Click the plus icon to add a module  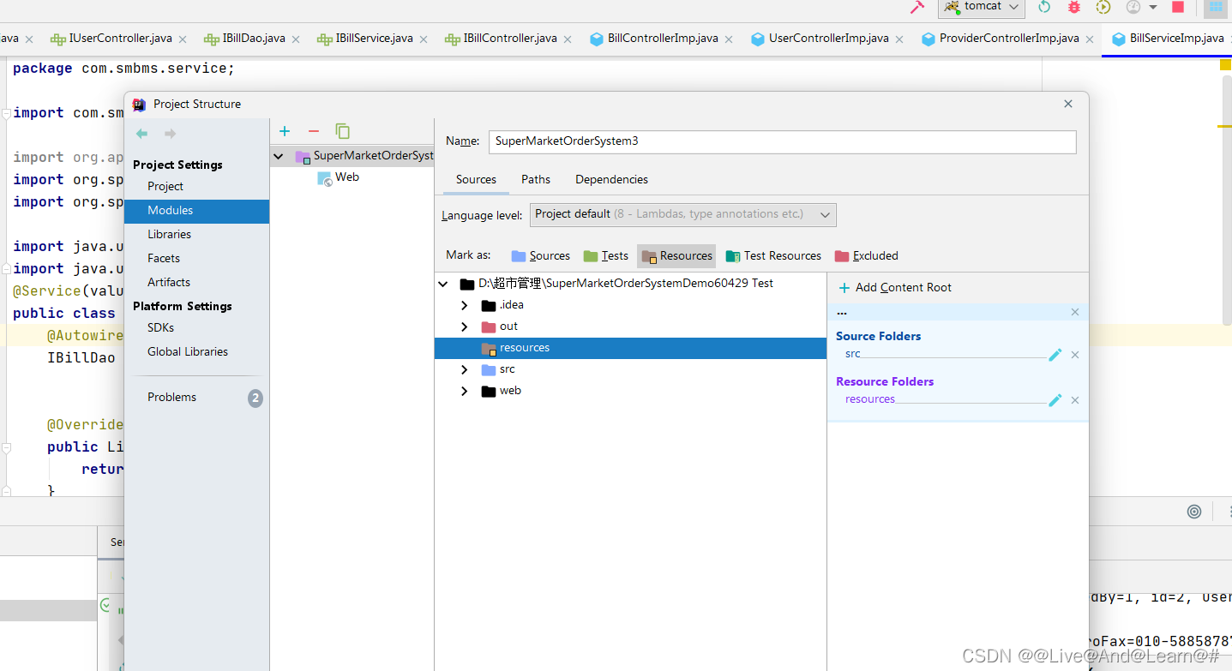pyautogui.click(x=285, y=131)
